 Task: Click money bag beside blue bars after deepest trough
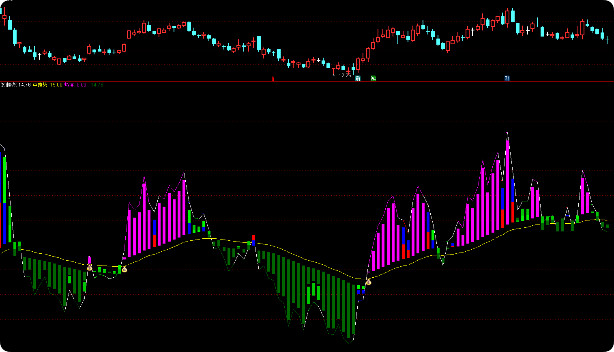point(368,282)
